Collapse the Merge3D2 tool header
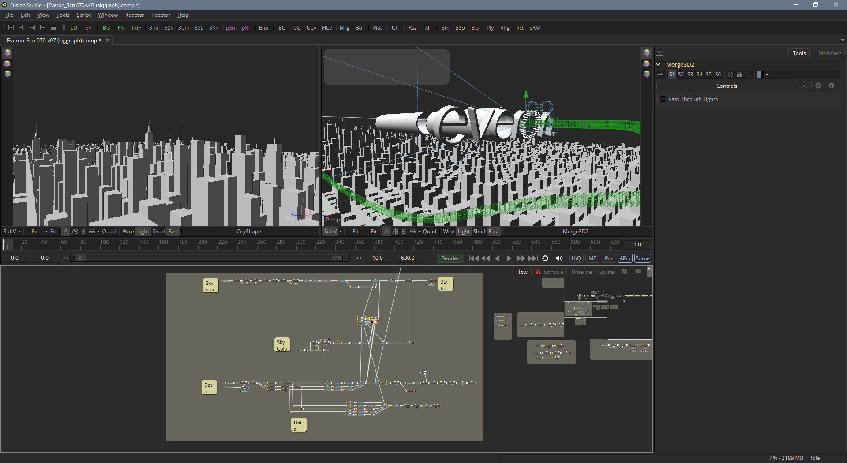 tap(658, 64)
